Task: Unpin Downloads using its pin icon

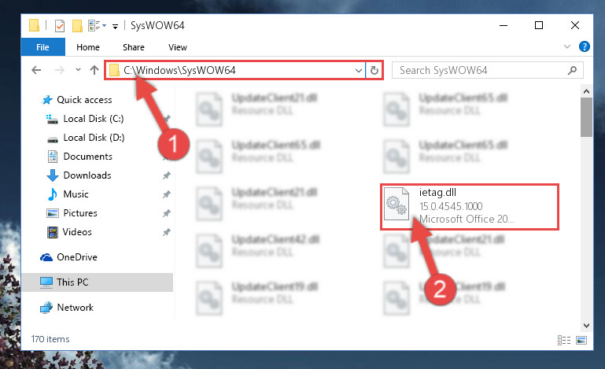Action: 166,175
